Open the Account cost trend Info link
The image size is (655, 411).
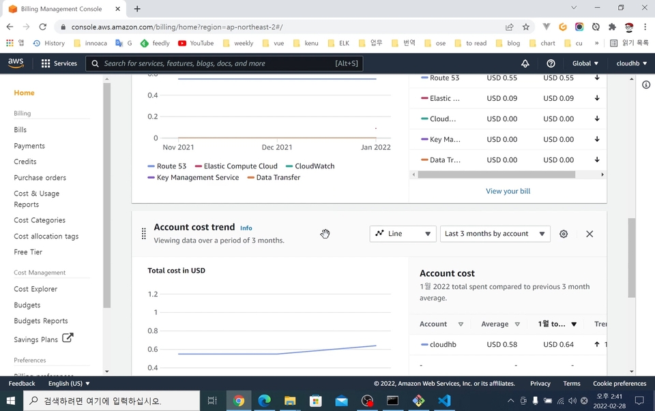tap(246, 228)
